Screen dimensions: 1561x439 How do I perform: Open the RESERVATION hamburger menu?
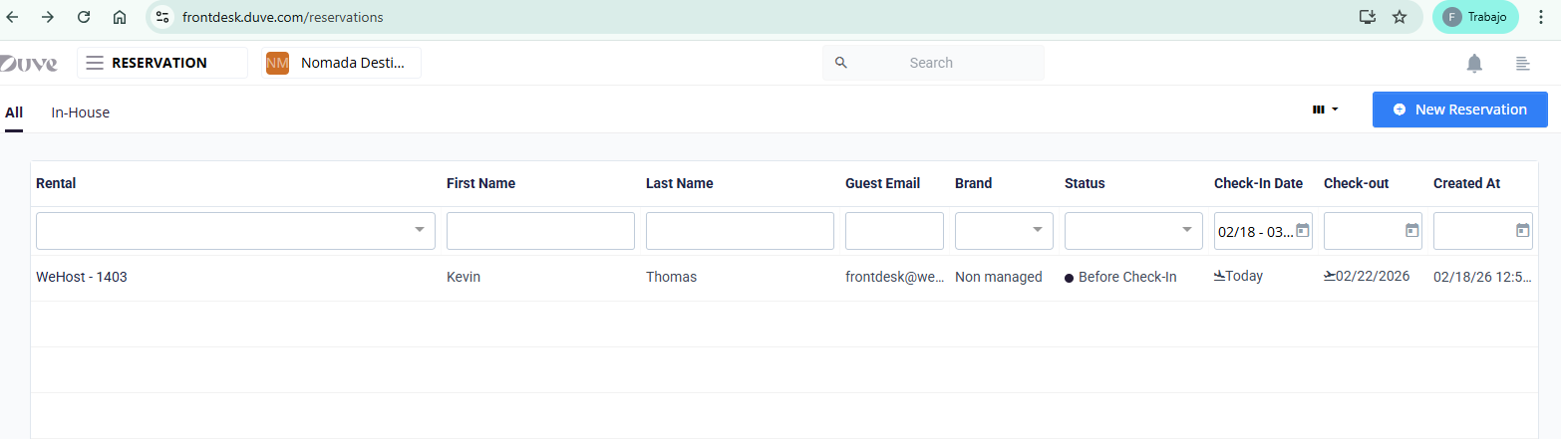pyautogui.click(x=95, y=63)
